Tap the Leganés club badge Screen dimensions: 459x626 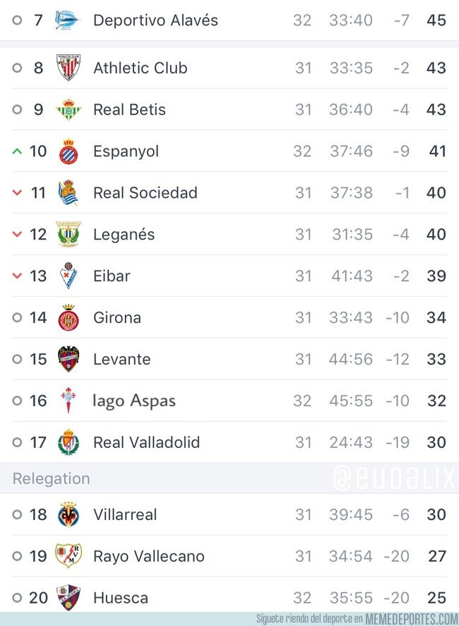click(68, 235)
